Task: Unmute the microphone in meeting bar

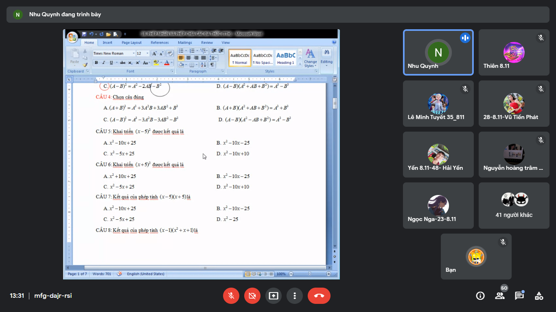Action: tap(231, 296)
